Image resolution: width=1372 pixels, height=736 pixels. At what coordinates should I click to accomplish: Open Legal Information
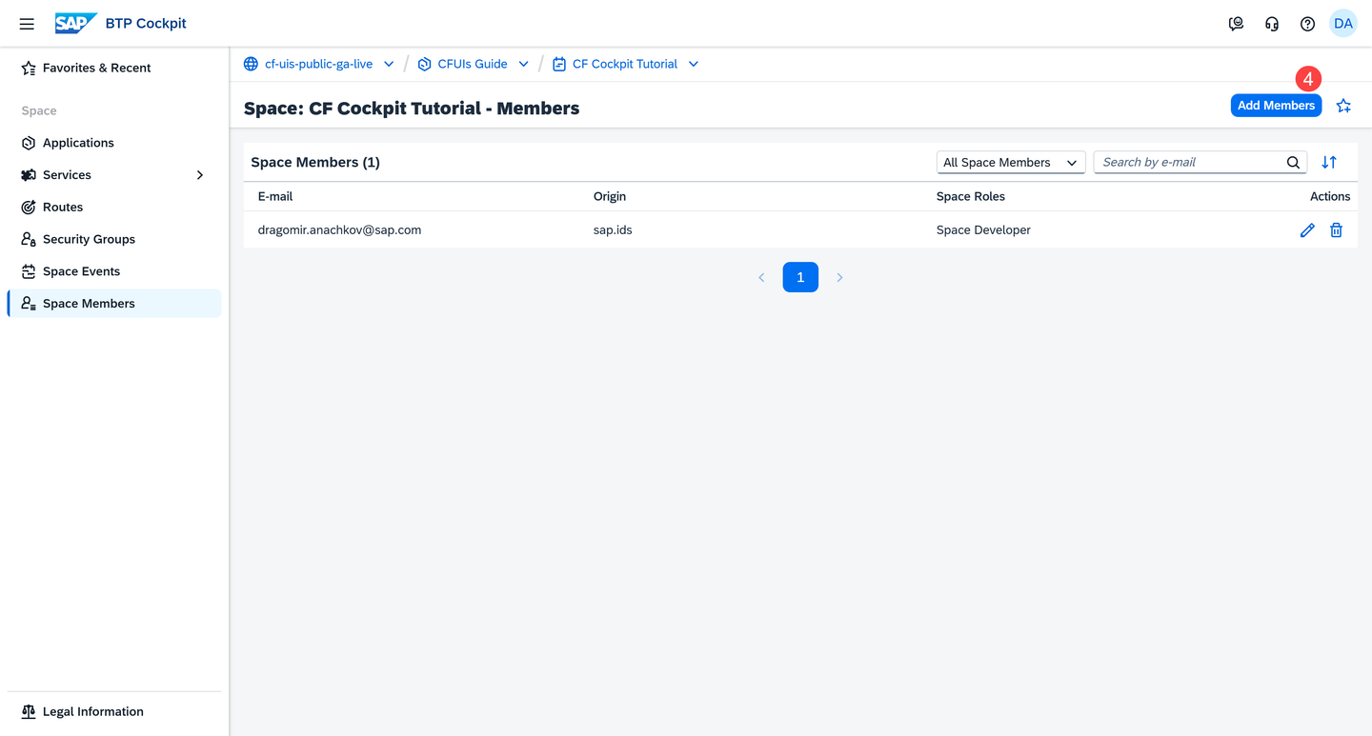[114, 711]
